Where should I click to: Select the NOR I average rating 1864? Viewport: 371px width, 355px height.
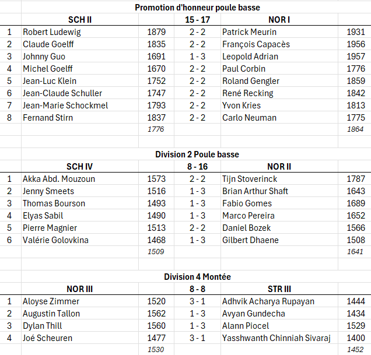click(x=354, y=129)
